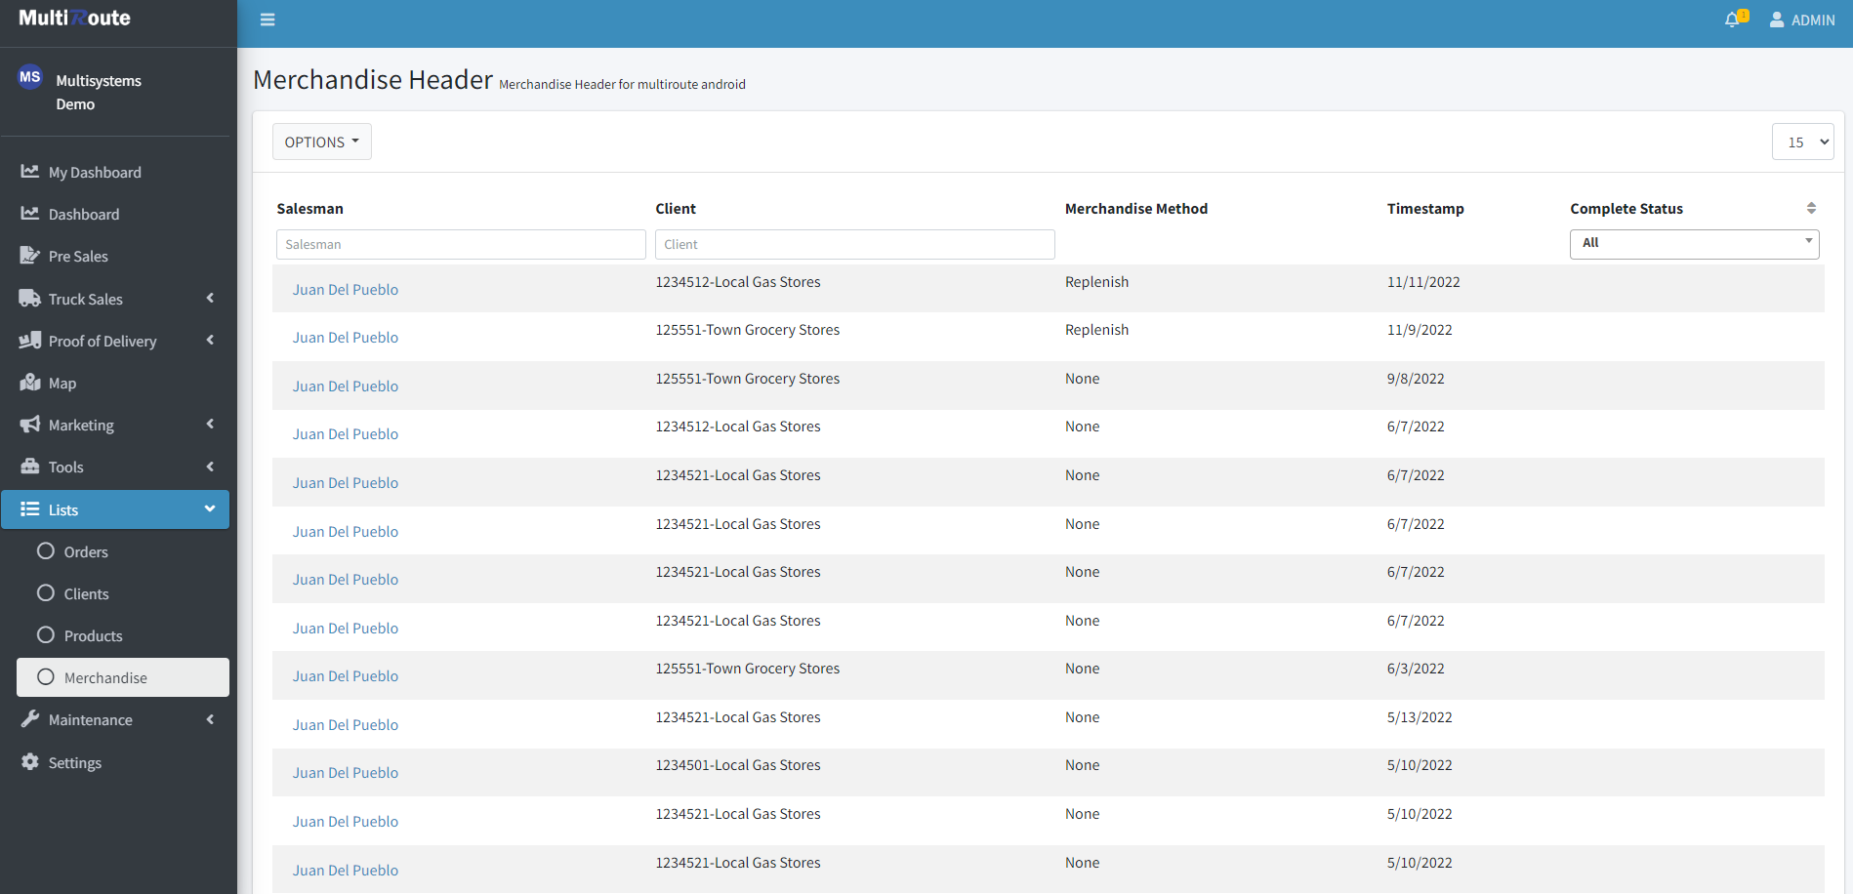Sort by Complete Status column arrows
The width and height of the screenshot is (1853, 894).
tap(1811, 208)
